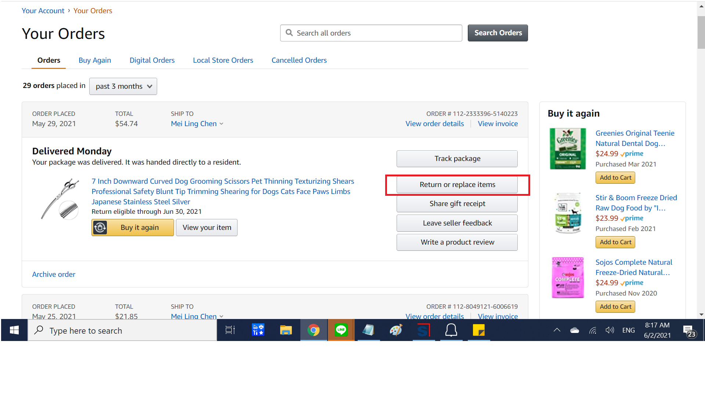Screen dimensions: 705x396
Task: Click the yellow Buy it again button
Action: (133, 227)
